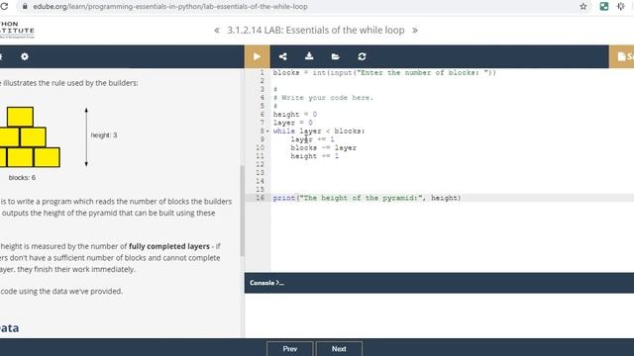Click the Python Institute logo
This screenshot has height=356, width=634.
17,31
